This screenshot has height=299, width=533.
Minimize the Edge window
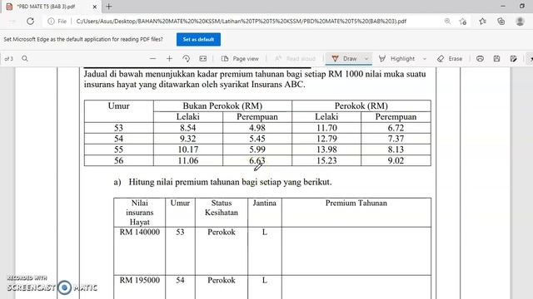coord(503,6)
